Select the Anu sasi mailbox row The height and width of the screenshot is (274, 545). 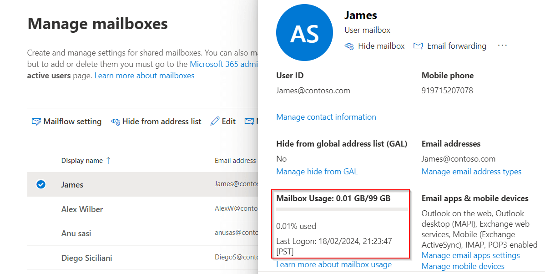coord(76,233)
